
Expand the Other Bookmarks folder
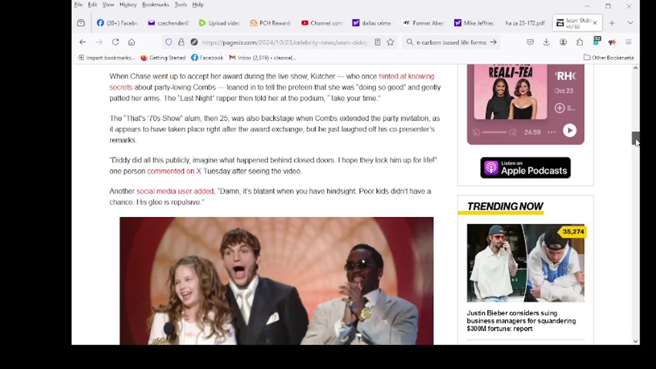pyautogui.click(x=609, y=58)
